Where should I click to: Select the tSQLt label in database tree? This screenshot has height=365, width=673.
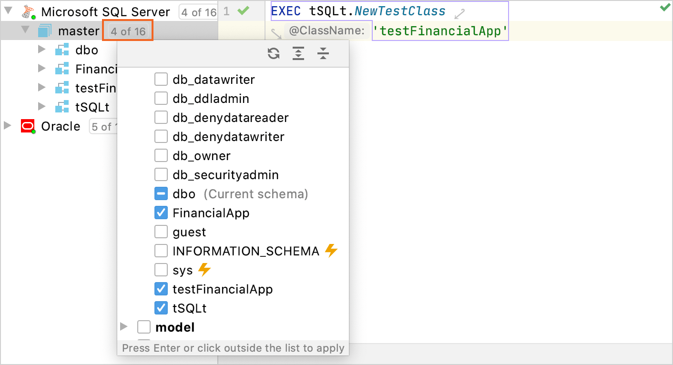pos(92,107)
